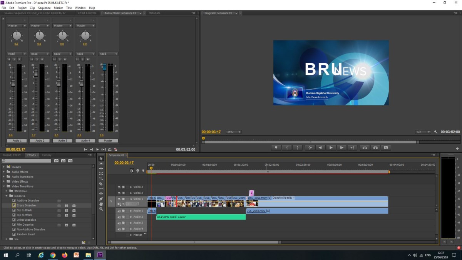This screenshot has height=260, width=462.
Task: Click Add Marker in Program monitor
Action: click(x=276, y=148)
